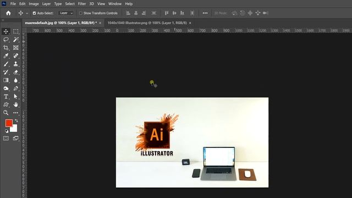Reset default foreground and background colors
The height and width of the screenshot is (198, 352).
[x=7, y=131]
